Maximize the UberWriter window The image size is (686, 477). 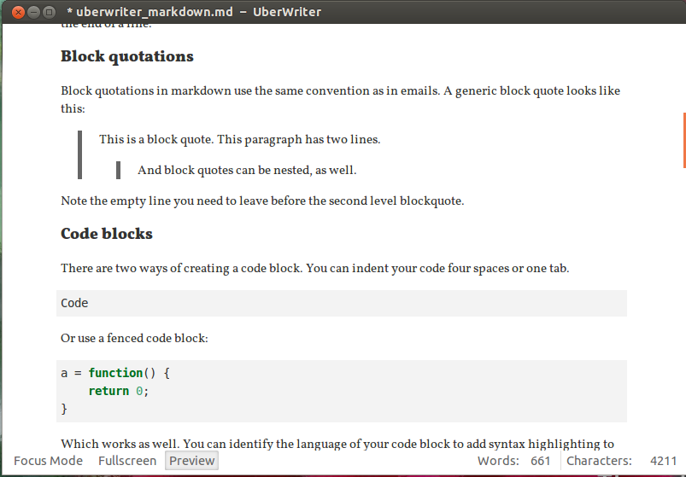49,12
